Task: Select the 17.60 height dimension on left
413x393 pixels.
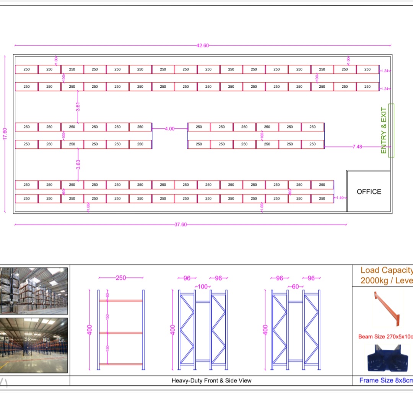Action: pyautogui.click(x=5, y=134)
